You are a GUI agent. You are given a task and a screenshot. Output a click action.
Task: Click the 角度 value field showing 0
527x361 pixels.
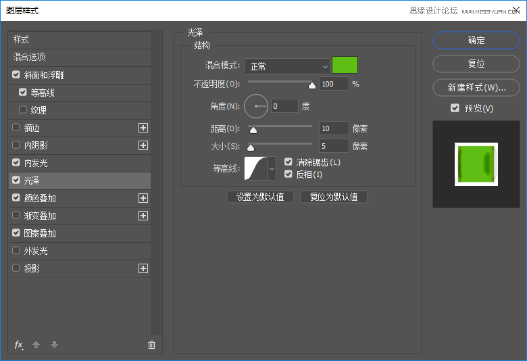point(284,106)
